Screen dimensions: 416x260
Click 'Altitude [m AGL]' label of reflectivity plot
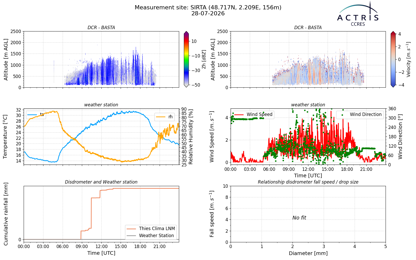tap(6, 60)
